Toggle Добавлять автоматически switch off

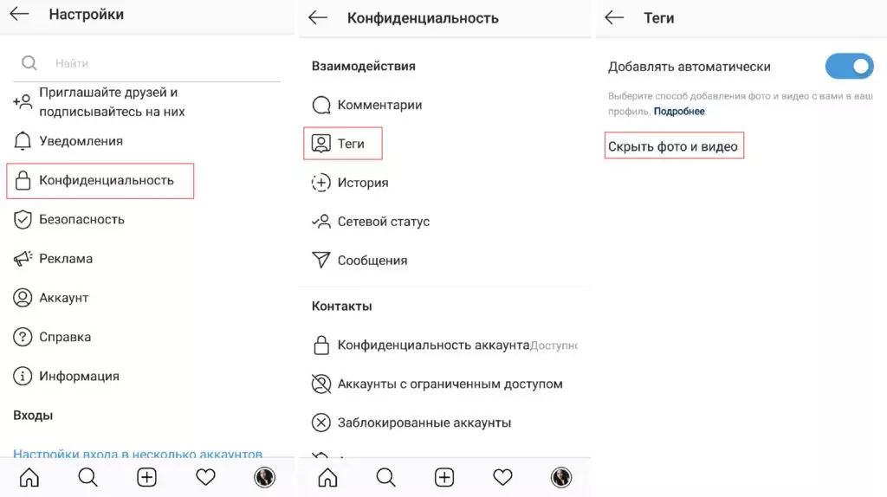pos(849,67)
